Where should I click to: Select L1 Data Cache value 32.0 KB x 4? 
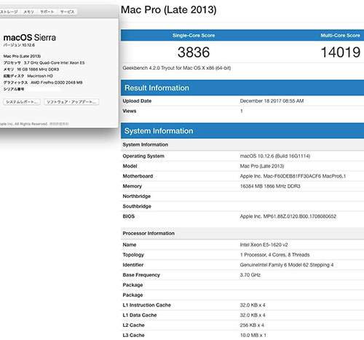click(x=253, y=315)
